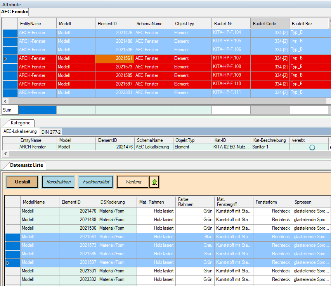
Task: Click the KITA-HP-F.111 cell
Action: point(231,92)
